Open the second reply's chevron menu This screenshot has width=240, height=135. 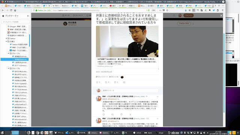point(157,118)
